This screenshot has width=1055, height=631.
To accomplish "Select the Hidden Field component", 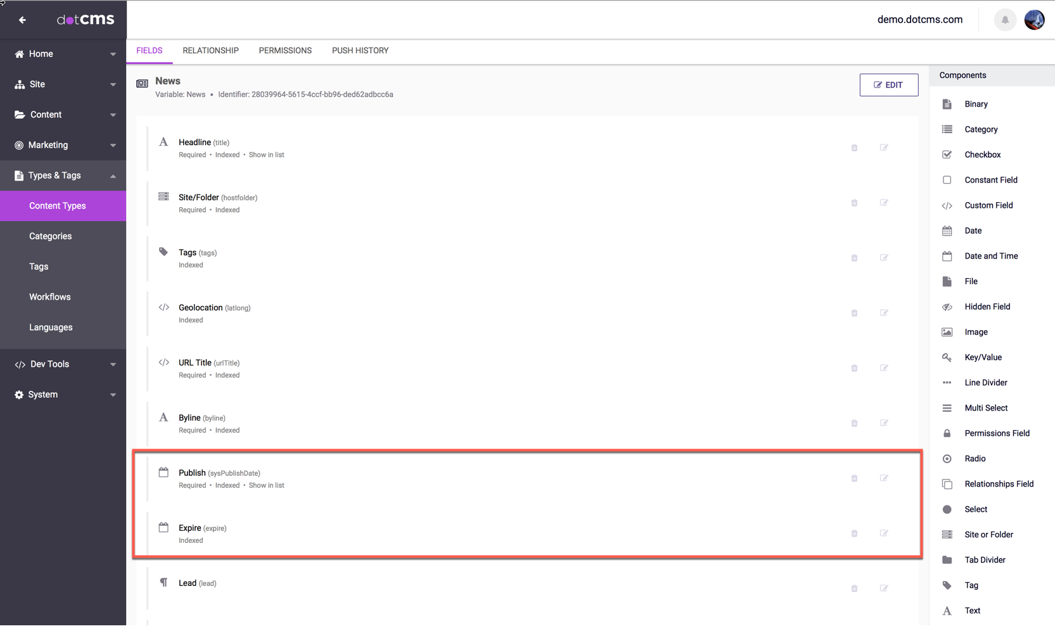I will point(987,307).
